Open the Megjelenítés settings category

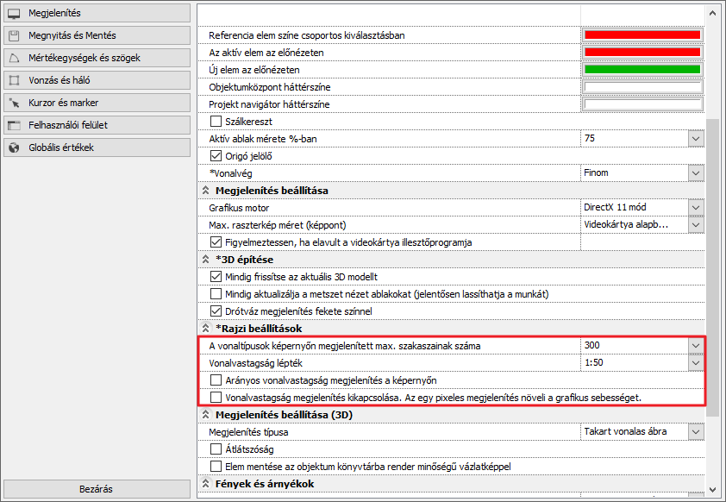(97, 13)
